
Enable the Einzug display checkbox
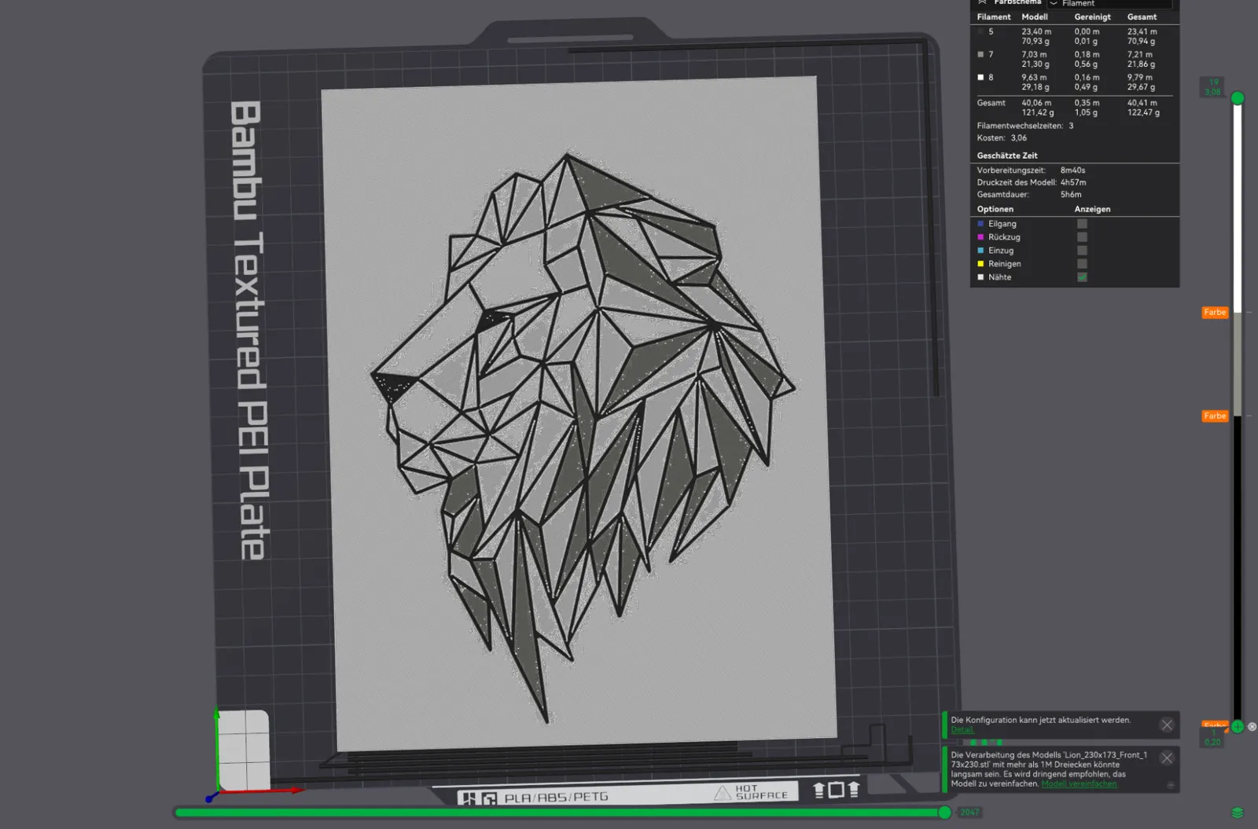point(1082,251)
